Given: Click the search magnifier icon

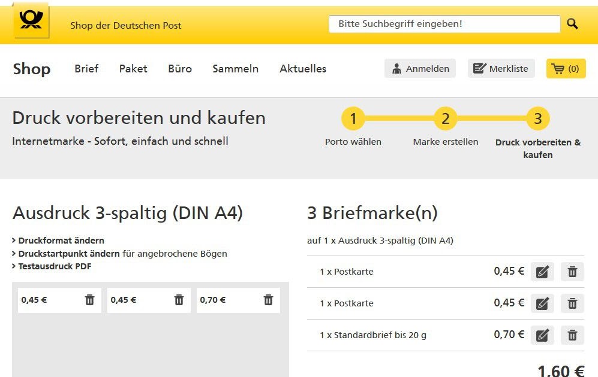Looking at the screenshot, I should [572, 24].
